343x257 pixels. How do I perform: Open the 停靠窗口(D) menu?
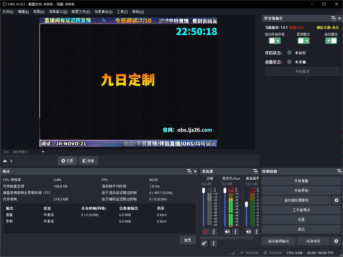58,12
